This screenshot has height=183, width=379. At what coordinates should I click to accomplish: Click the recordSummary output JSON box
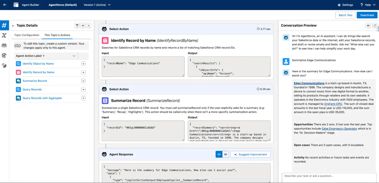(x=229, y=131)
